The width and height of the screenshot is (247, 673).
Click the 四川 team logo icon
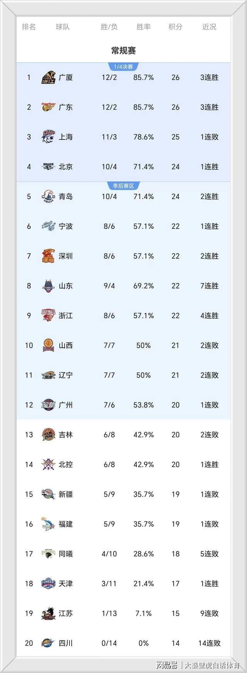[x=49, y=643]
